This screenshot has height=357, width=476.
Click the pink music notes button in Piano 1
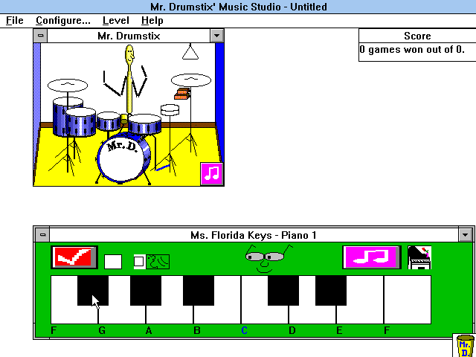[x=372, y=257]
